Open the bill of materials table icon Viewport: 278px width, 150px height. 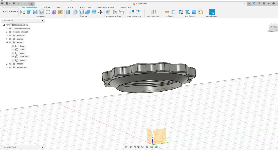(121, 12)
